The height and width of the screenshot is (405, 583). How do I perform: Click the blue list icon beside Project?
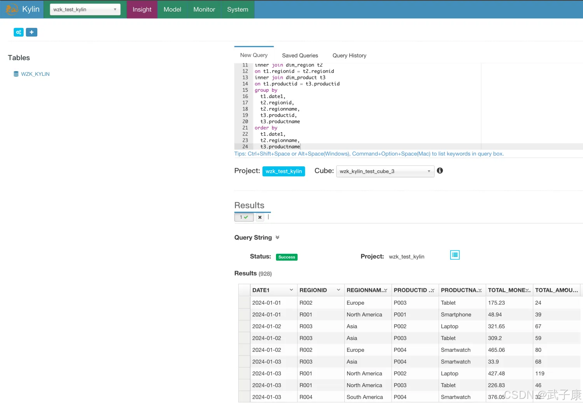point(455,255)
